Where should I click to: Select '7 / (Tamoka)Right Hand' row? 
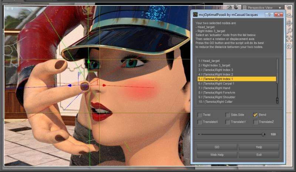pos(236,88)
